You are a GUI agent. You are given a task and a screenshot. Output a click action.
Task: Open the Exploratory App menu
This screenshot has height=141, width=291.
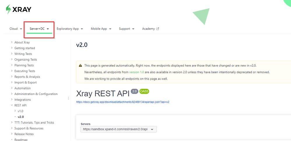[70, 29]
